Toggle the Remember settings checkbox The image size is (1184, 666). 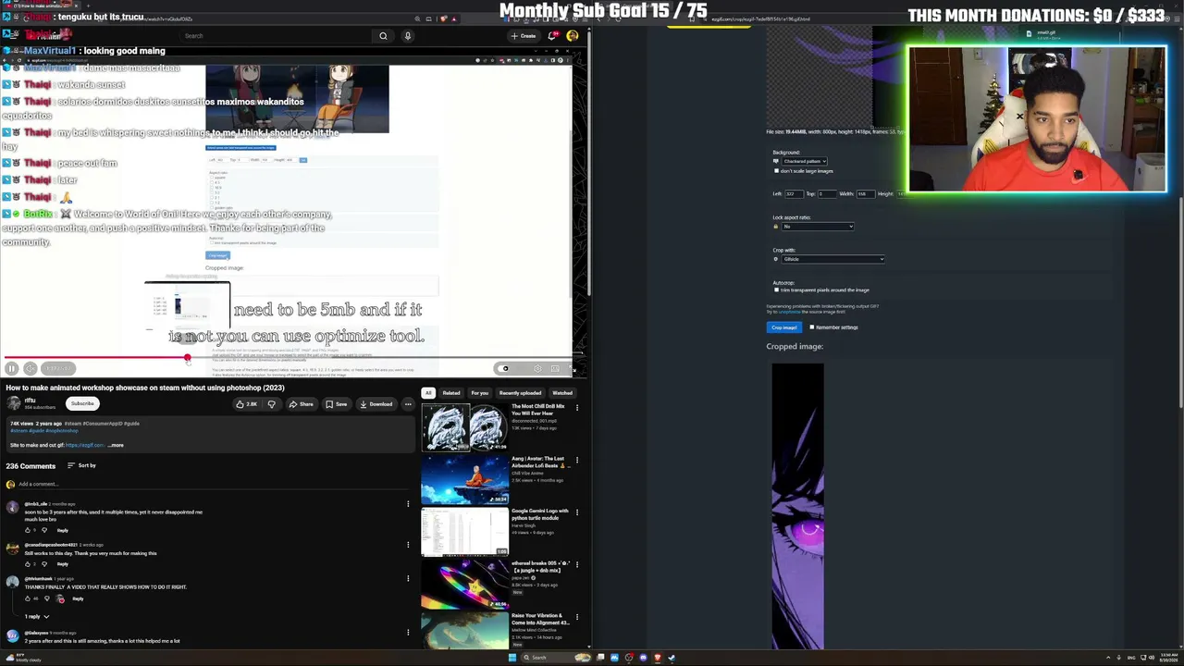(x=811, y=327)
